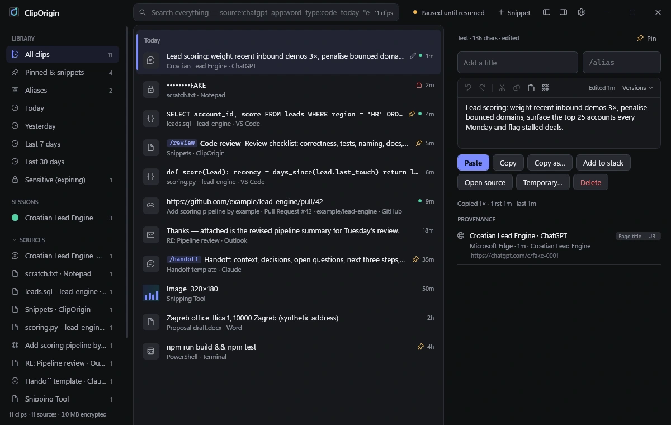This screenshot has height=425, width=671.
Task: Click the ClipOrigin logo icon
Action: tap(14, 12)
